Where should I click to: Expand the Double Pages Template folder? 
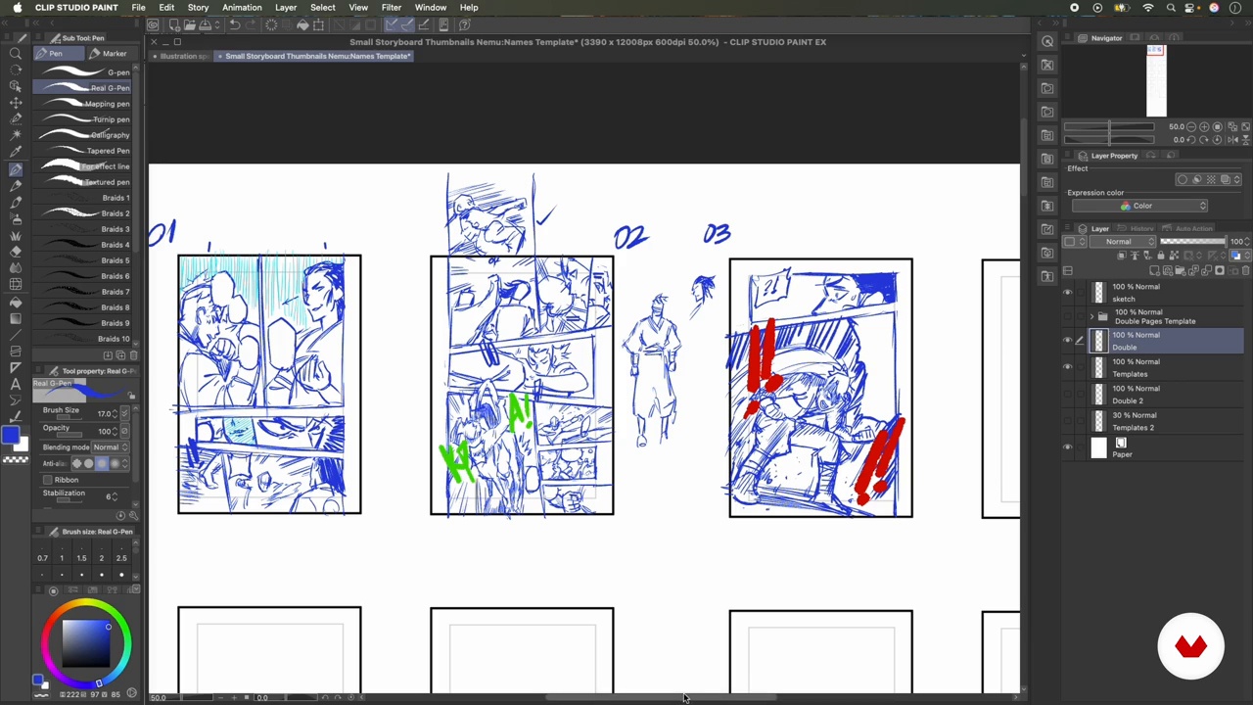pos(1091,316)
